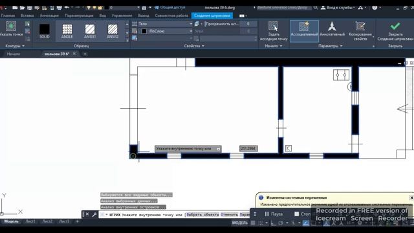
Task: Click the Open file icon in toolbar
Action: (22, 8)
